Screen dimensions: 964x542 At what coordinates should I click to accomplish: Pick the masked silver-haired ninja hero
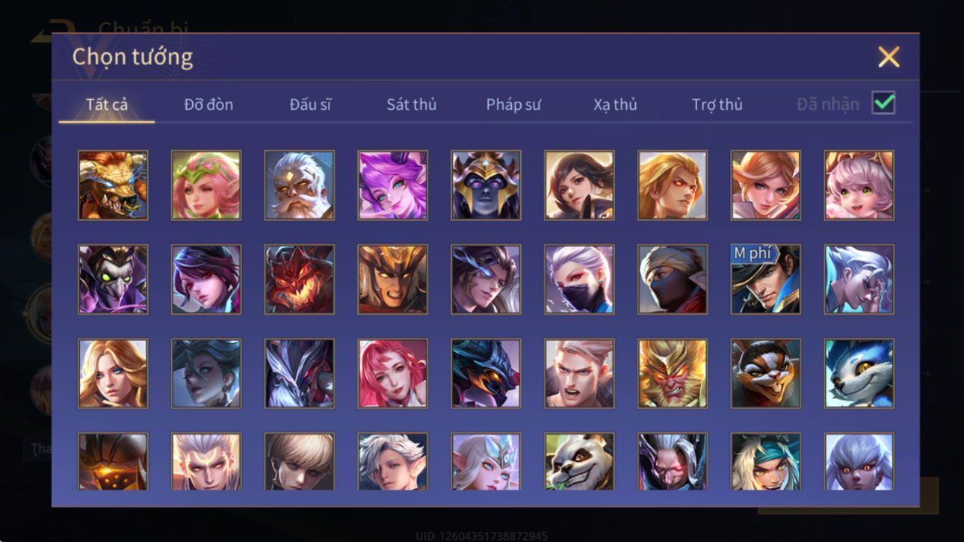579,279
